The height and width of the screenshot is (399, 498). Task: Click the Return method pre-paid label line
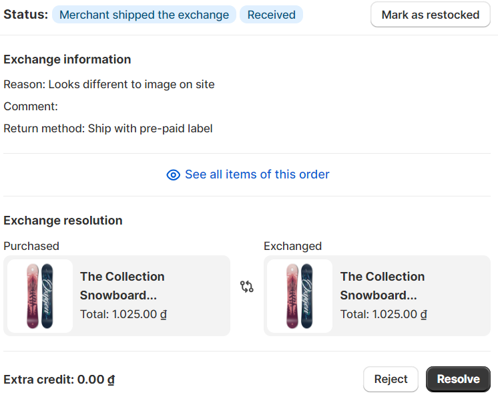tap(107, 128)
